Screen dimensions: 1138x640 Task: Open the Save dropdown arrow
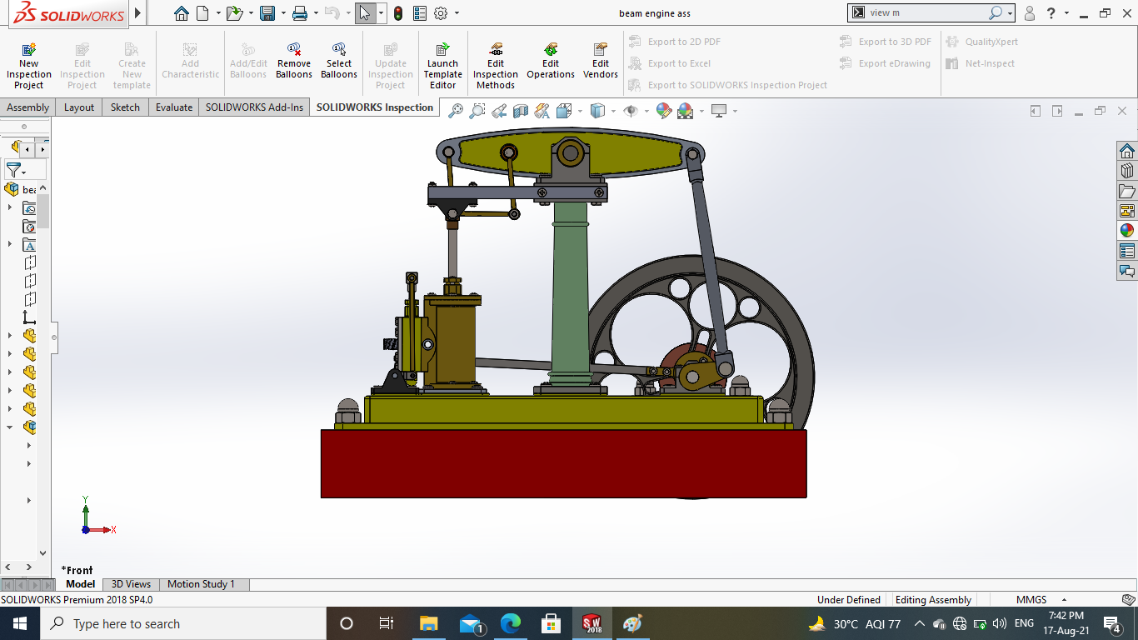[283, 13]
